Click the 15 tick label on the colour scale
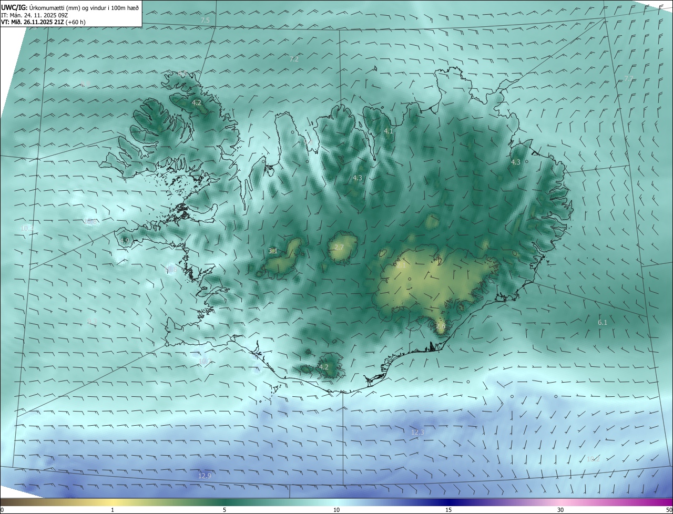 (448, 510)
